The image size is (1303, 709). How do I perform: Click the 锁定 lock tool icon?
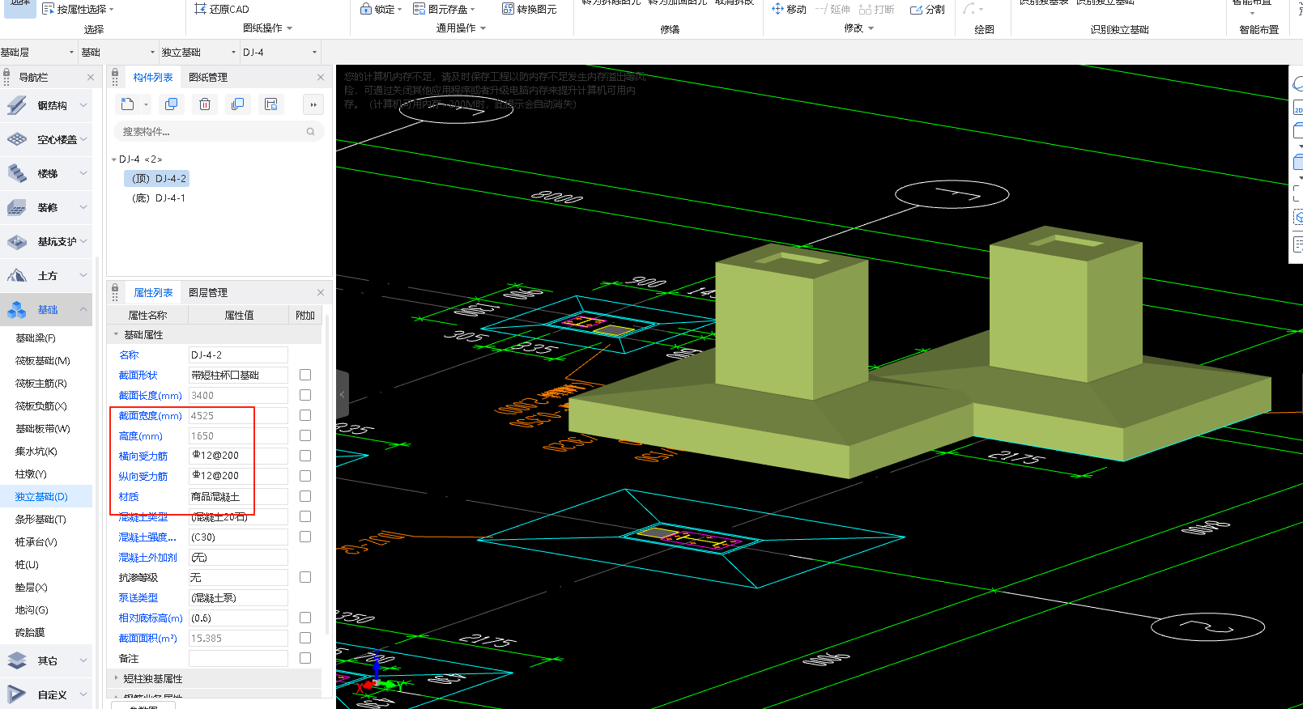366,9
